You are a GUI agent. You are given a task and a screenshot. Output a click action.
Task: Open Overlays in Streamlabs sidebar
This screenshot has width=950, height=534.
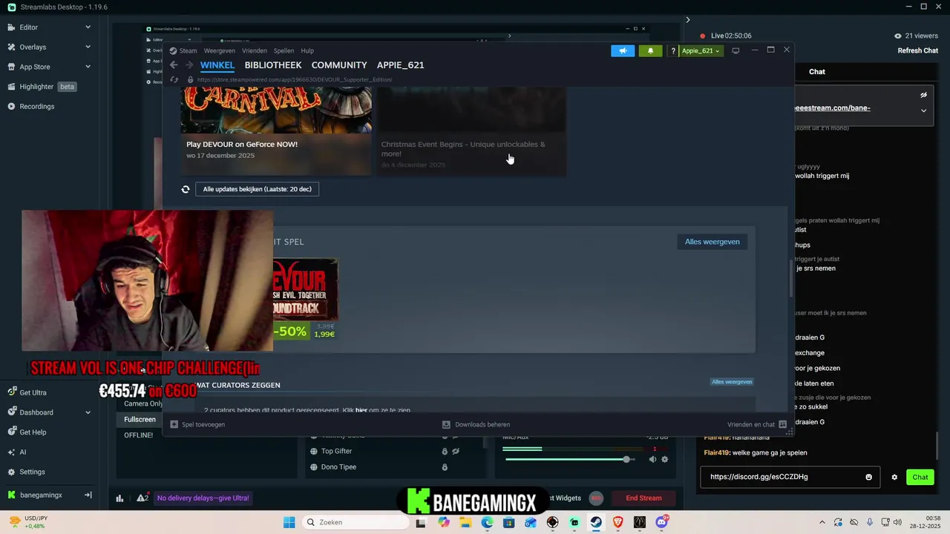click(33, 47)
